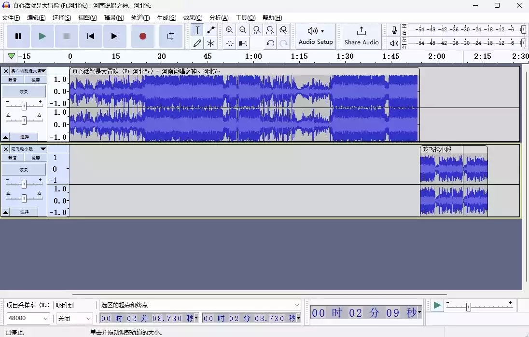Click the Share Audio upload icon
Image resolution: width=529 pixels, height=337 pixels.
point(361,31)
